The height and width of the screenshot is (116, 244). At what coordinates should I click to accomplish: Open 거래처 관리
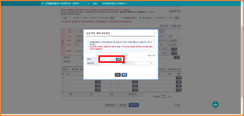163,26
